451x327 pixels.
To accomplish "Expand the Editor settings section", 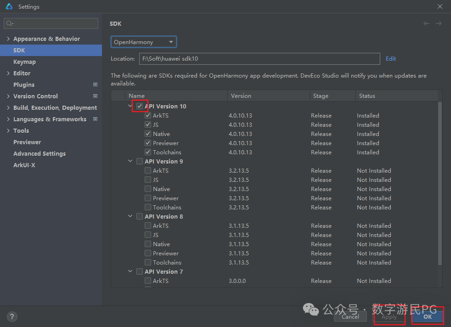I will [8, 73].
